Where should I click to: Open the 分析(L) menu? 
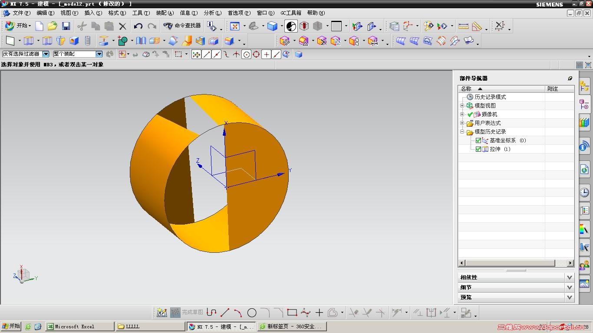pos(213,13)
